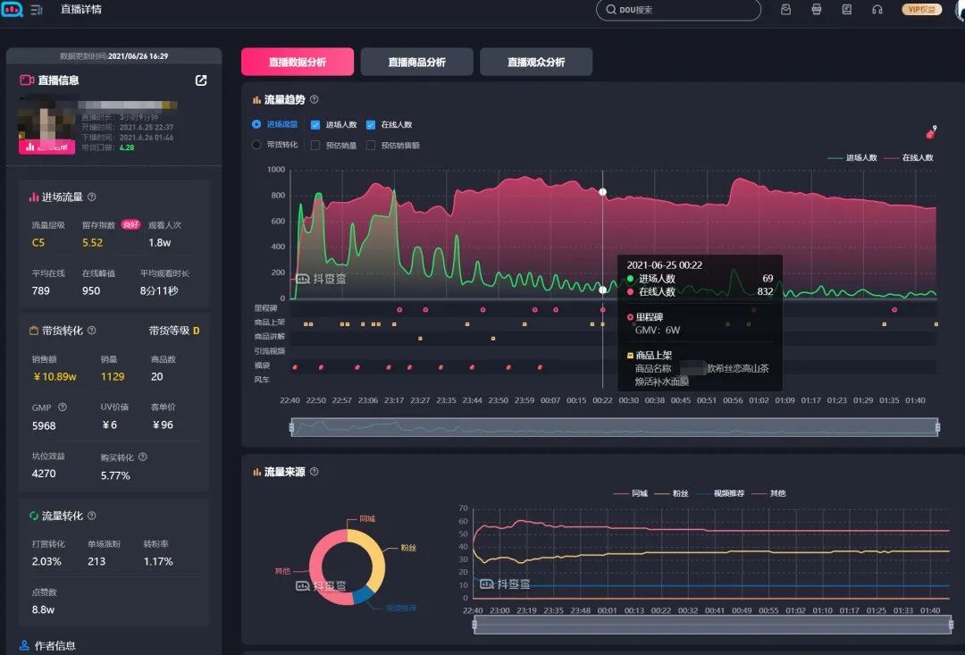Screen dimensions: 965x655
Task: Click left handle of traffic source zoom slider
Action: (474, 626)
